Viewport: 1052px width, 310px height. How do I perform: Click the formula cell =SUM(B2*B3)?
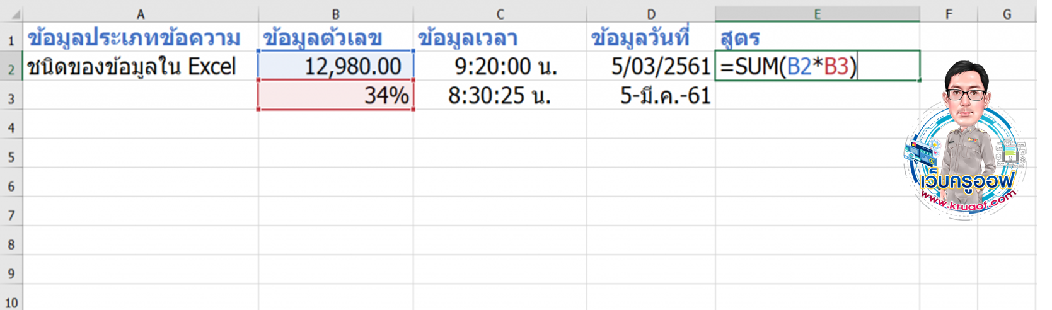pos(817,66)
